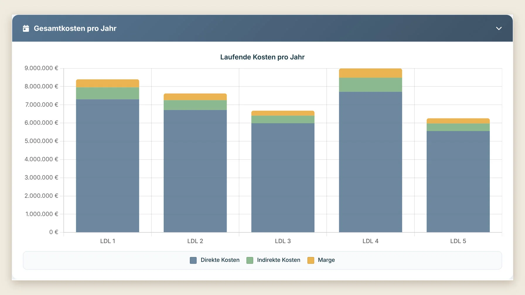Click the blue Direkte Kosten color swatch
The image size is (525, 295).
pos(193,260)
